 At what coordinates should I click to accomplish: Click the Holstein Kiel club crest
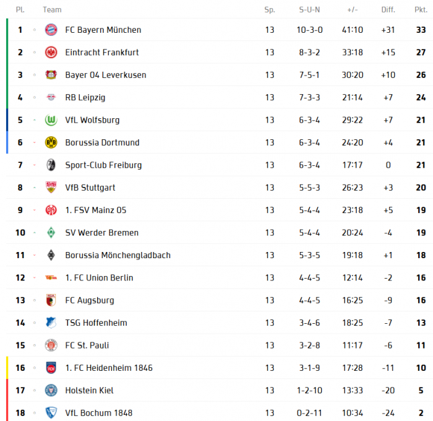[x=51, y=391]
